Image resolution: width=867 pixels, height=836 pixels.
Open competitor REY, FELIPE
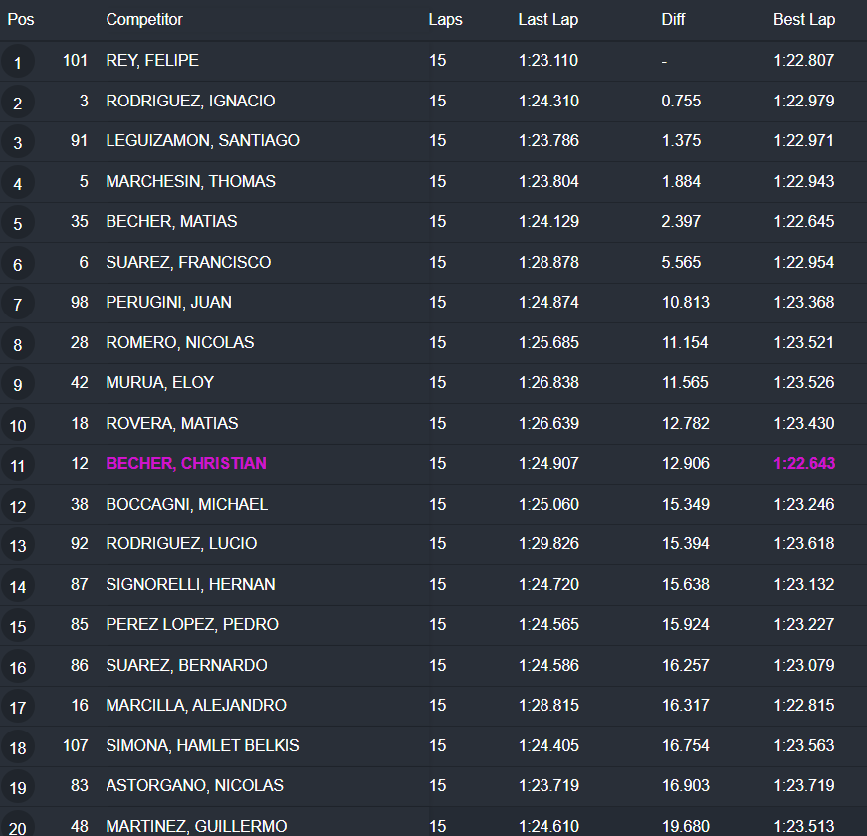pos(152,60)
